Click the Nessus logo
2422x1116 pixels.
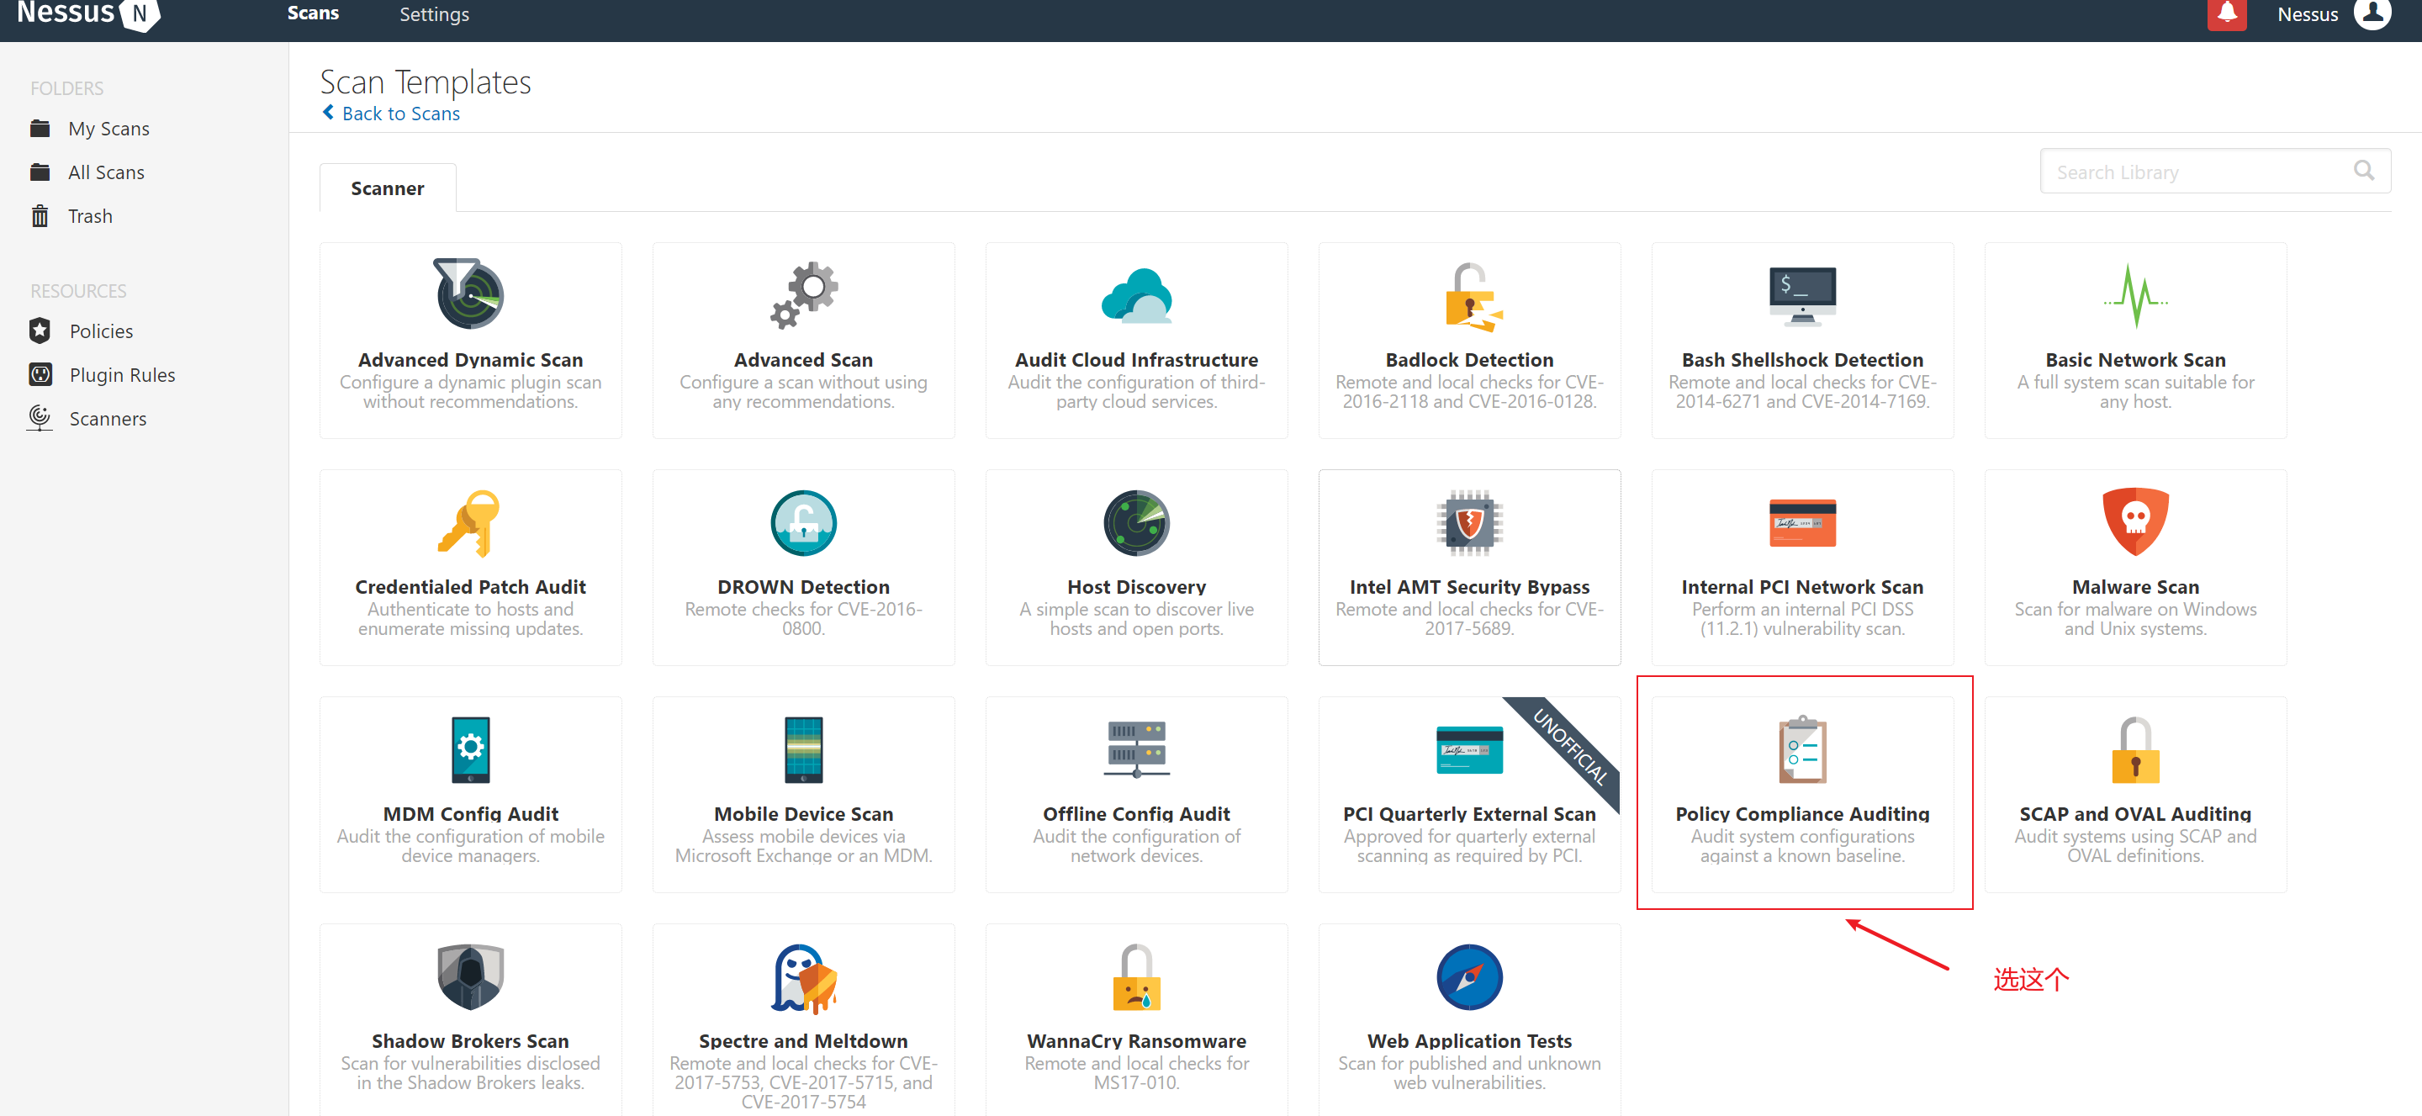88,13
